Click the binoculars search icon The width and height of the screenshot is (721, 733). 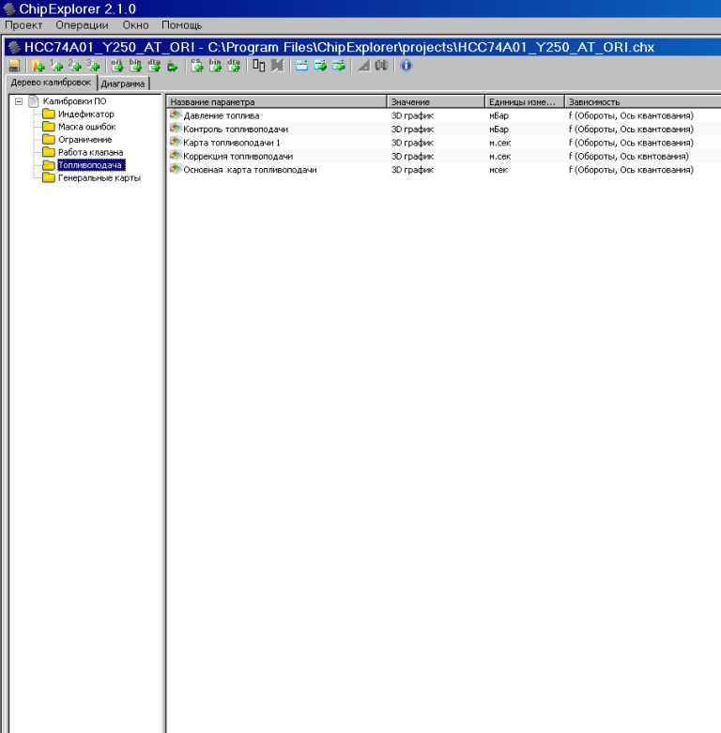tap(381, 66)
